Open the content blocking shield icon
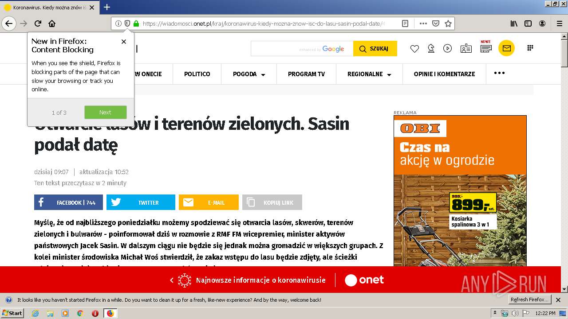The image size is (568, 319). pyautogui.click(x=127, y=23)
